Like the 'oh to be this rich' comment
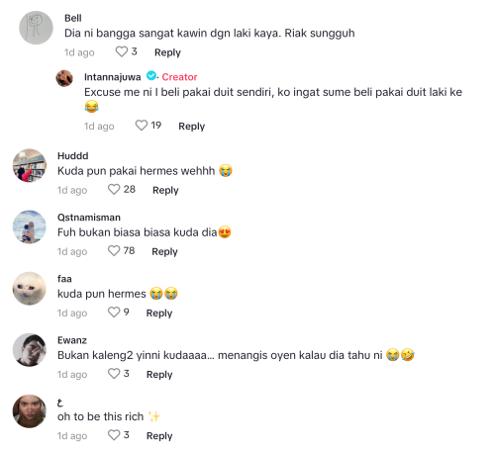 point(114,435)
